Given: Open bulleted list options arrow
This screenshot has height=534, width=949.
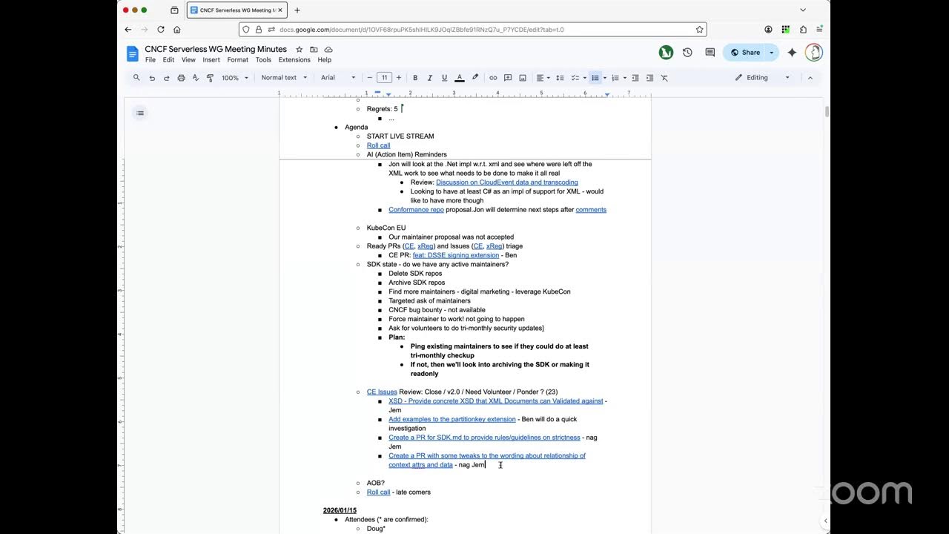Looking at the screenshot, I should coord(605,77).
